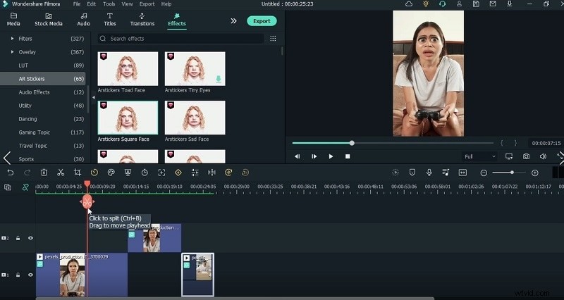Hide video track 2 eye icon
Screen dimensions: 564x300
point(30,238)
